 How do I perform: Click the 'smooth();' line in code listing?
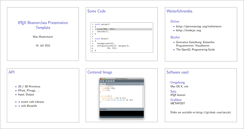(x=103, y=32)
